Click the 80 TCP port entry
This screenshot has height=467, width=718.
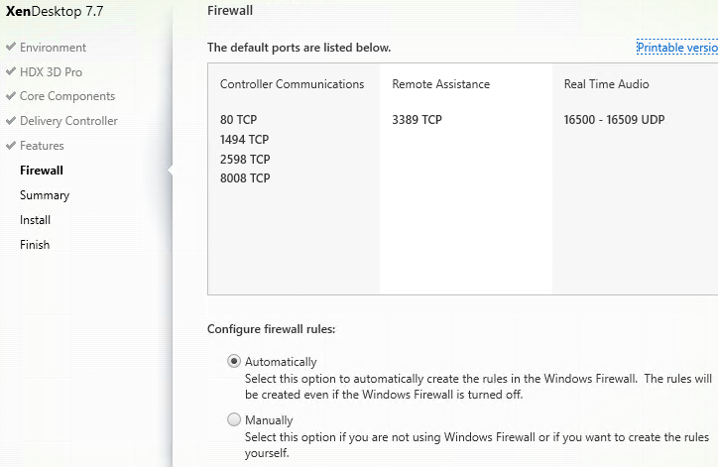pos(238,120)
